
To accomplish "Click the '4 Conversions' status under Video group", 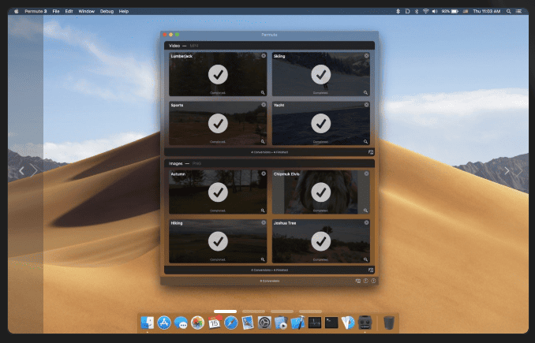I will click(x=270, y=152).
